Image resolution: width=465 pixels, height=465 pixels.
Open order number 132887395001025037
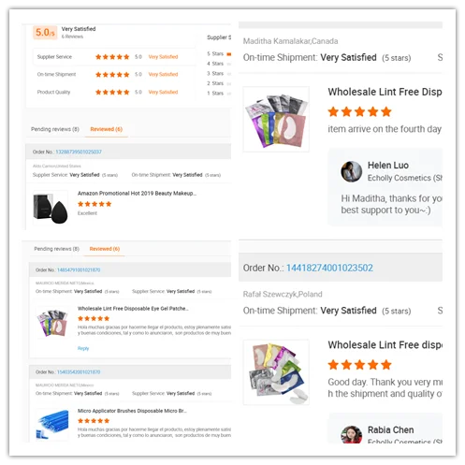79,152
